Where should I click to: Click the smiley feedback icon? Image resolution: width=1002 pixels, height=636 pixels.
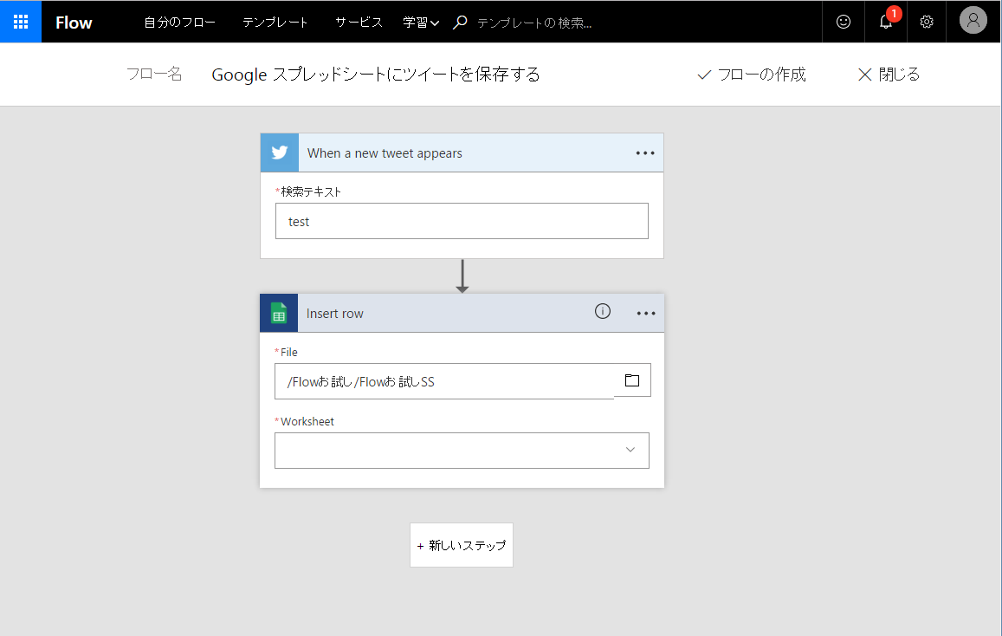(x=844, y=22)
